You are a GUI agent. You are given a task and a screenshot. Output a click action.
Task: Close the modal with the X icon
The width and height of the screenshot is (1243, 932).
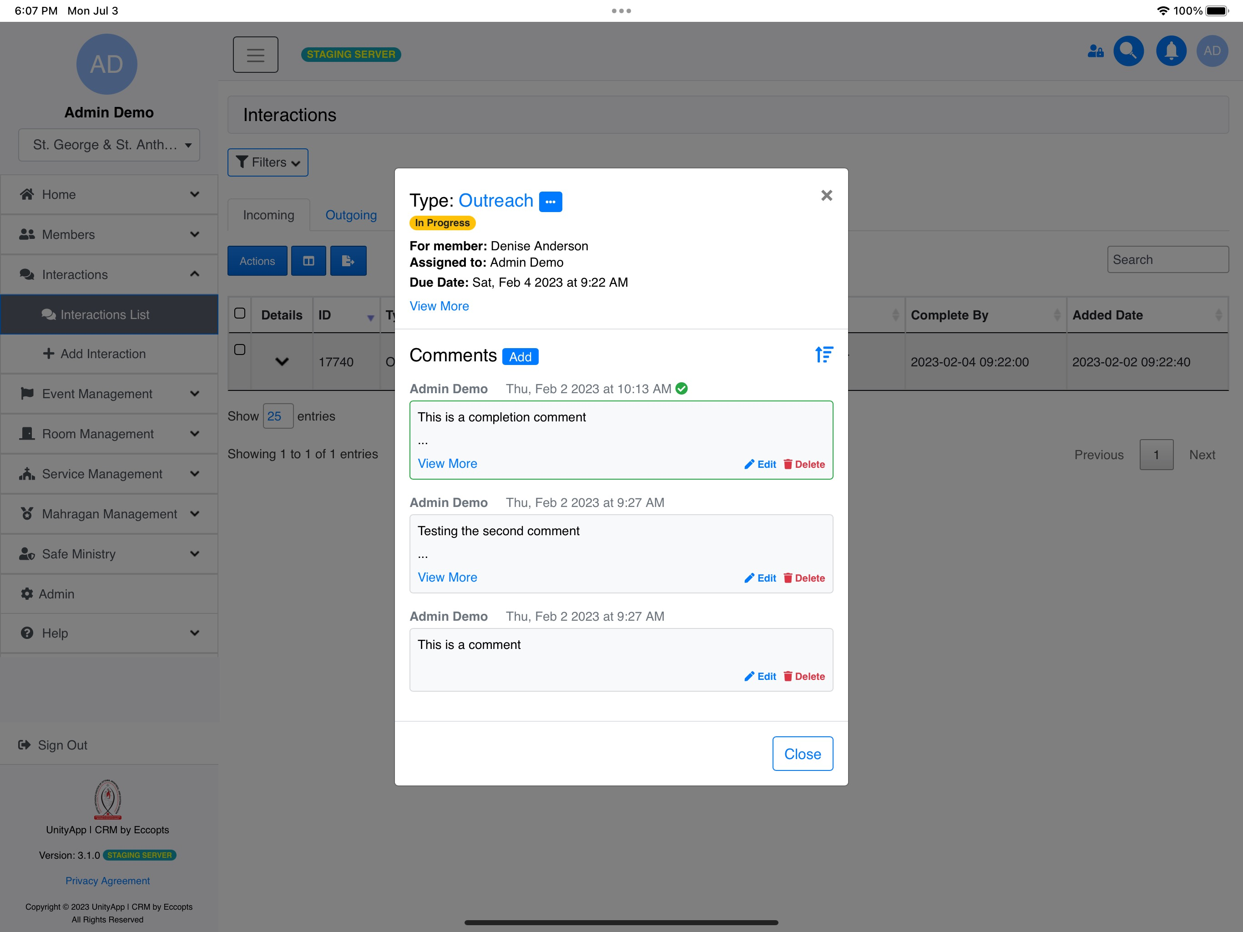click(x=826, y=196)
